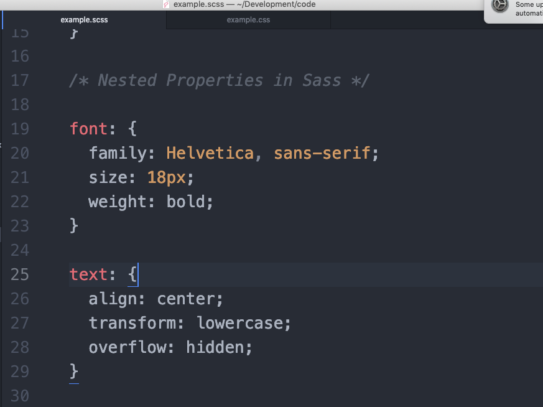
Task: Click the 'center' value
Action: coord(185,299)
